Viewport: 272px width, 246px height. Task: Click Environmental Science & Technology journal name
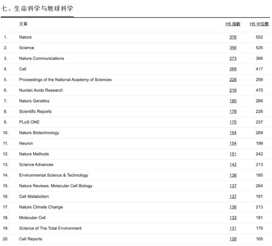pos(54,175)
